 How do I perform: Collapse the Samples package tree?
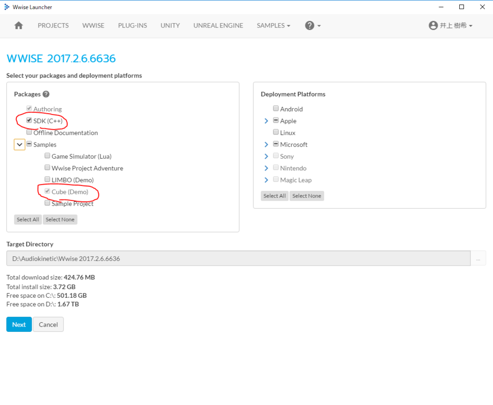click(x=19, y=144)
